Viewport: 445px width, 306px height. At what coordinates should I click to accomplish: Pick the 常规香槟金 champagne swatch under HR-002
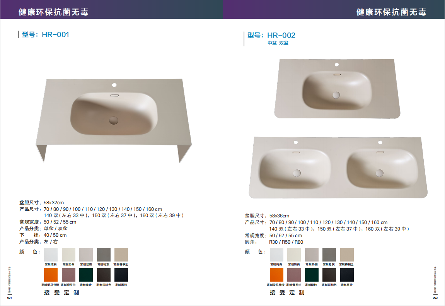[x=347, y=255]
